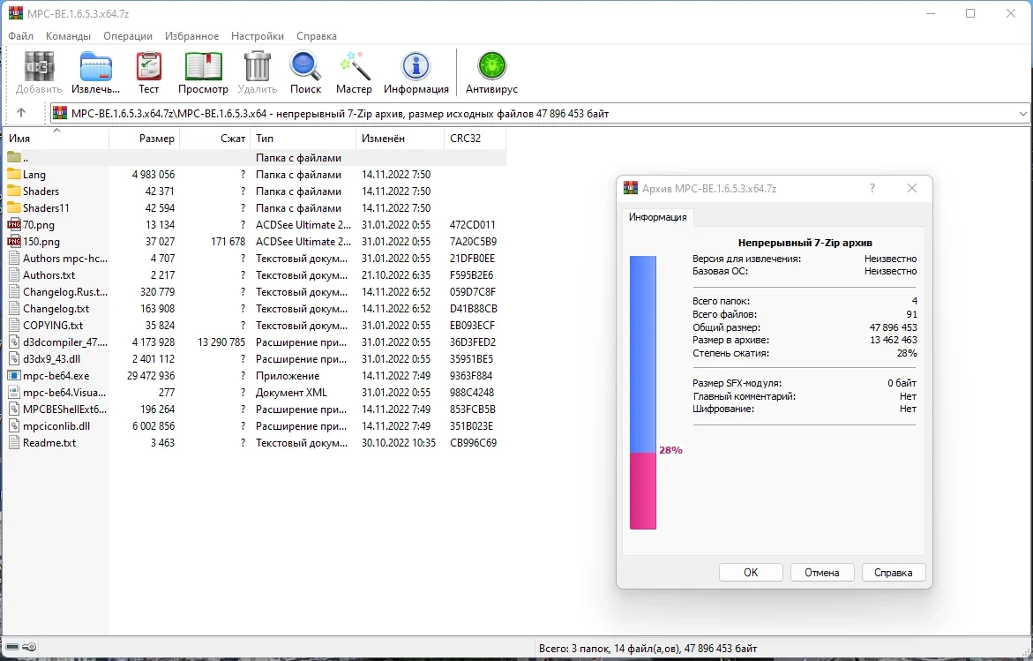Viewport: 1033px width, 661px height.
Task: Select the Changelog.Rus.t... file name
Action: tap(65, 291)
